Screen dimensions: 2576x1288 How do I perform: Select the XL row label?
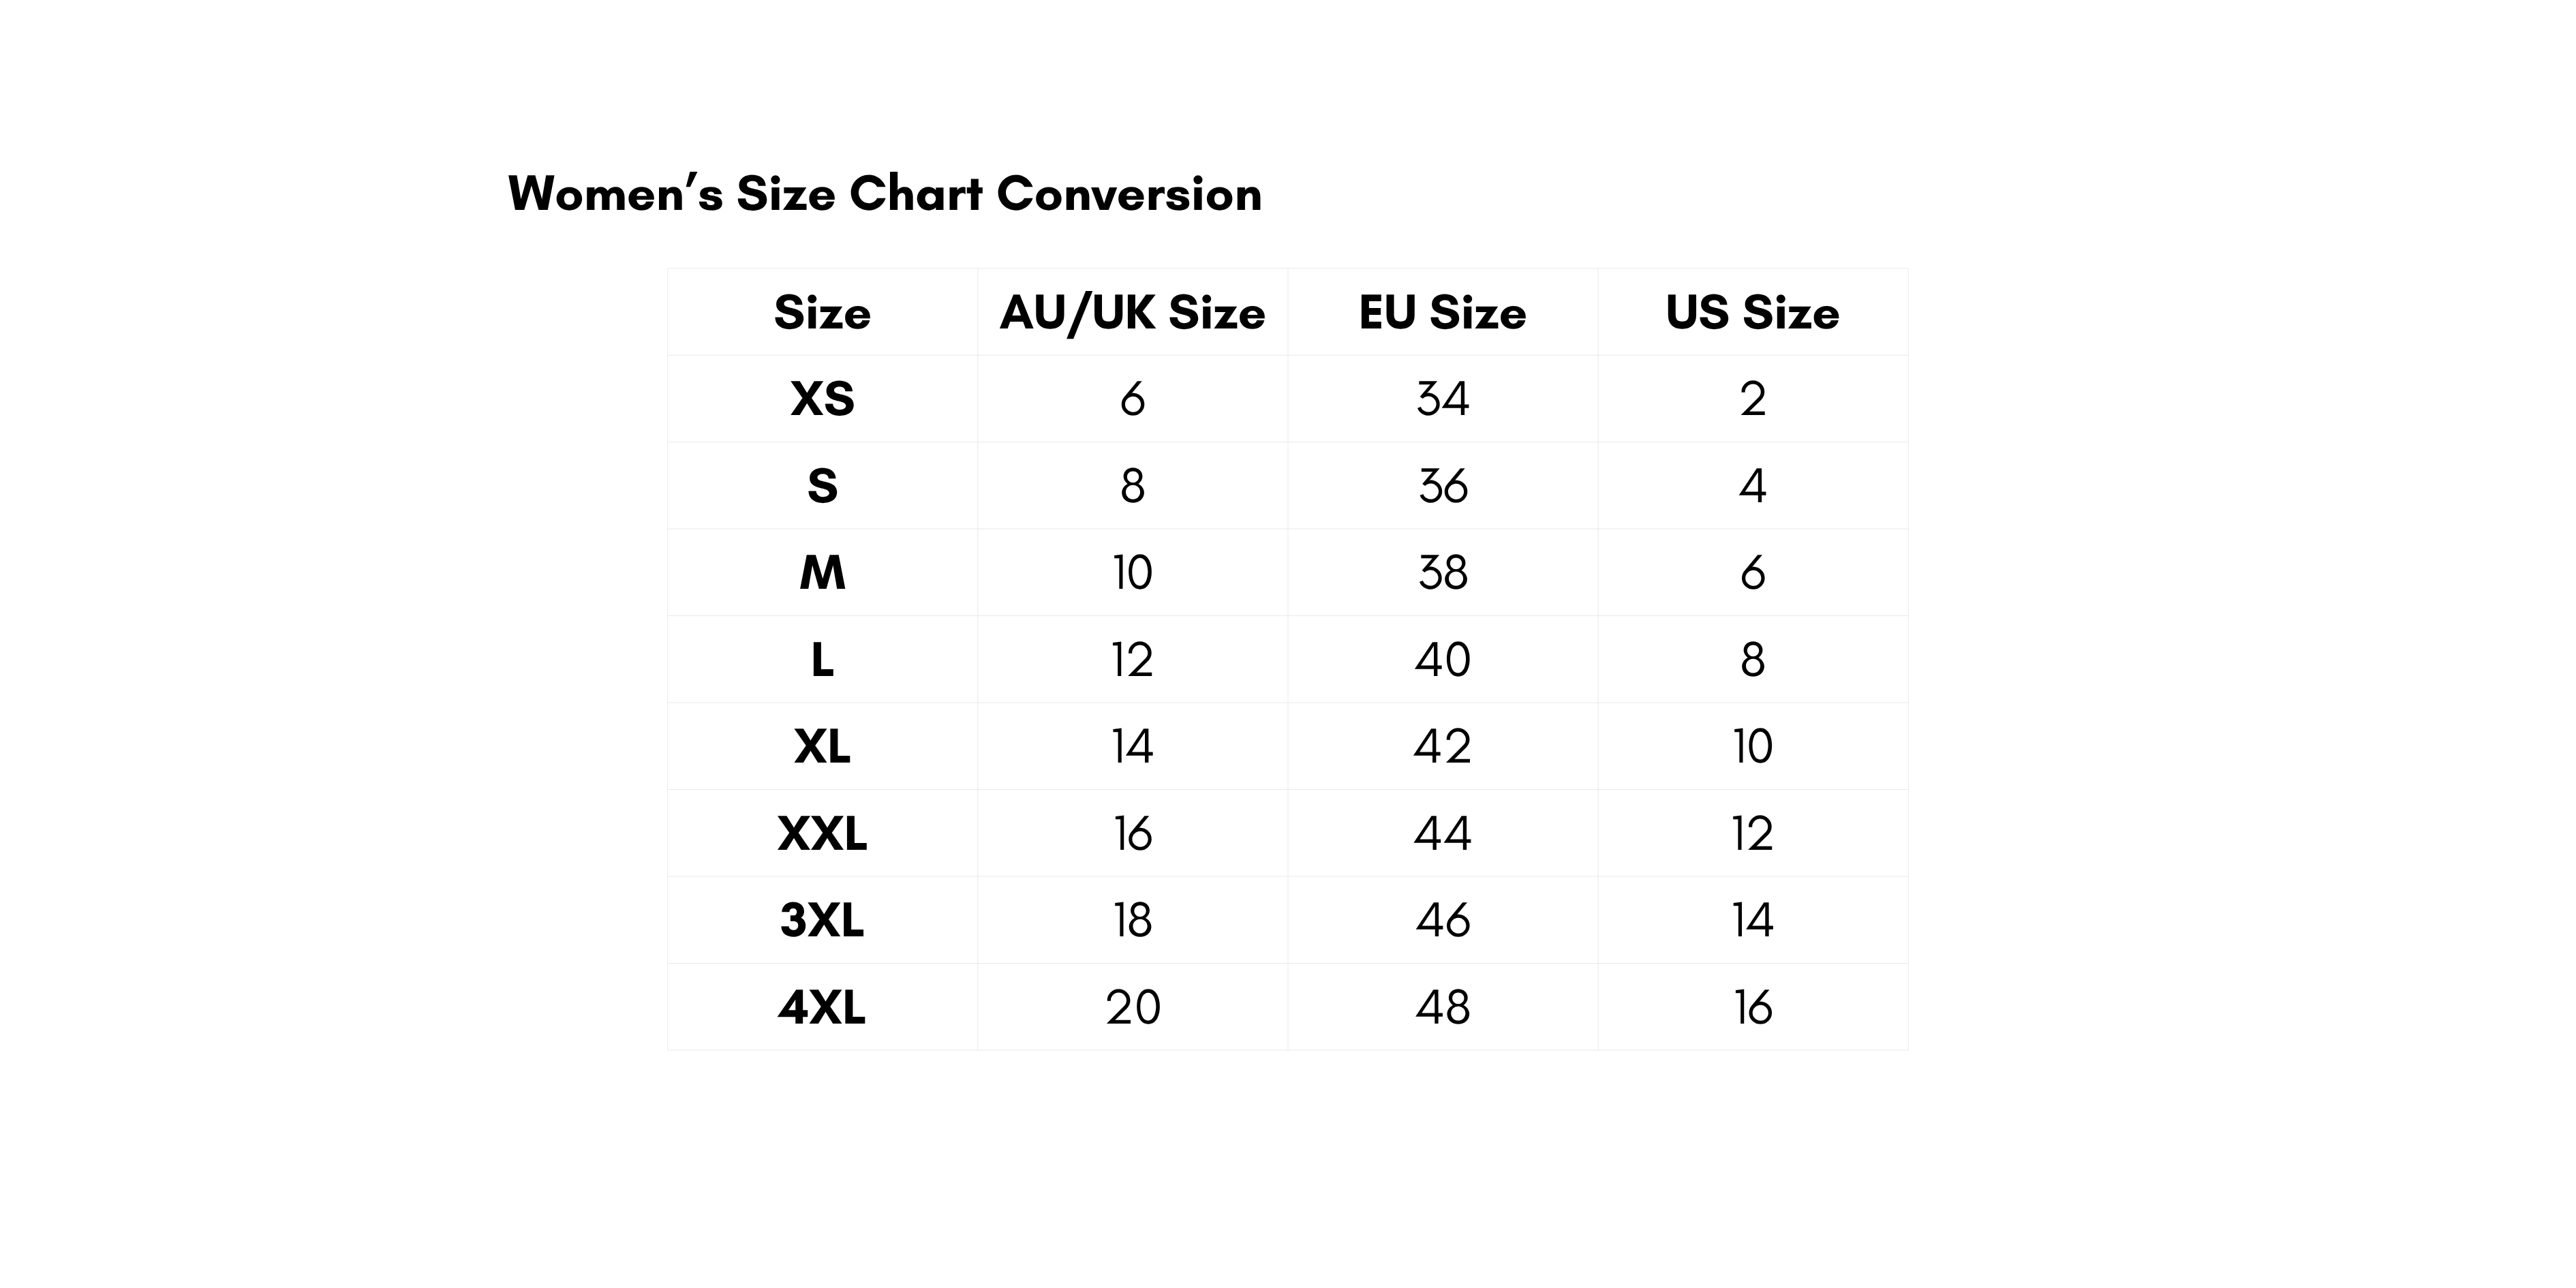(x=822, y=747)
